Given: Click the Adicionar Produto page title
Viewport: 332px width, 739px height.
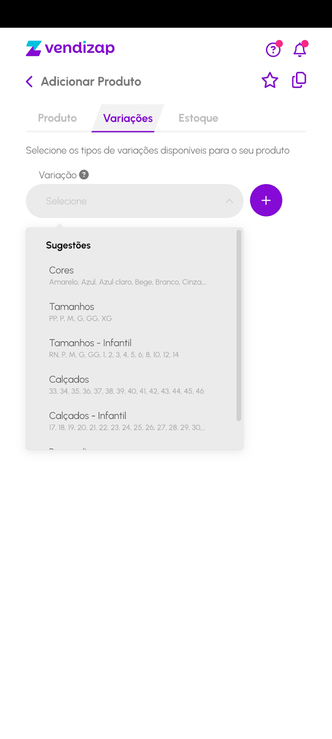Looking at the screenshot, I should pyautogui.click(x=91, y=82).
